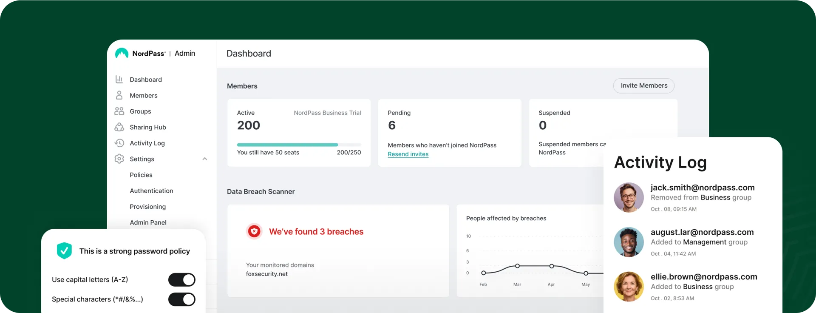Click jack.smith@nordpass.com entry

click(703, 188)
